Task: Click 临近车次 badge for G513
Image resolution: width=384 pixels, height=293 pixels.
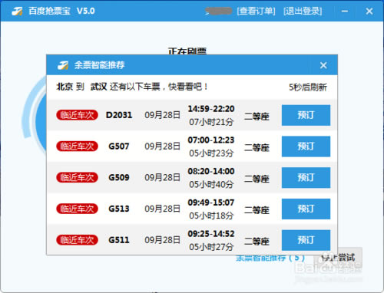Action: click(x=77, y=209)
